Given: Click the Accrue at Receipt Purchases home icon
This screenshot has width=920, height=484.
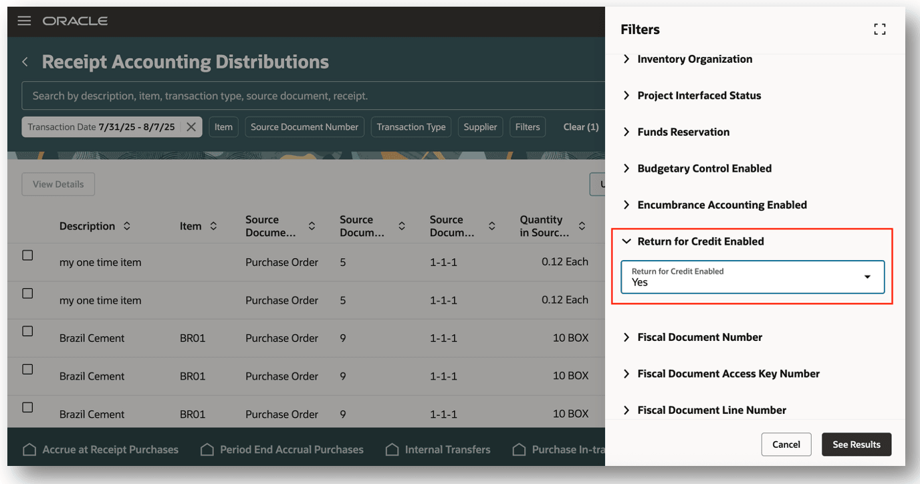Looking at the screenshot, I should coord(29,450).
